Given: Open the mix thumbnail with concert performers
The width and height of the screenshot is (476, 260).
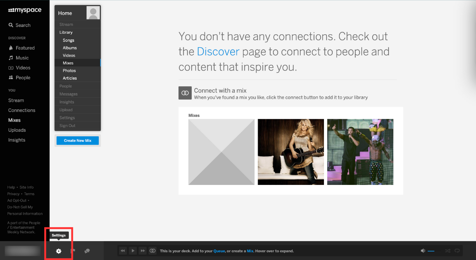Looking at the screenshot, I should tap(360, 152).
